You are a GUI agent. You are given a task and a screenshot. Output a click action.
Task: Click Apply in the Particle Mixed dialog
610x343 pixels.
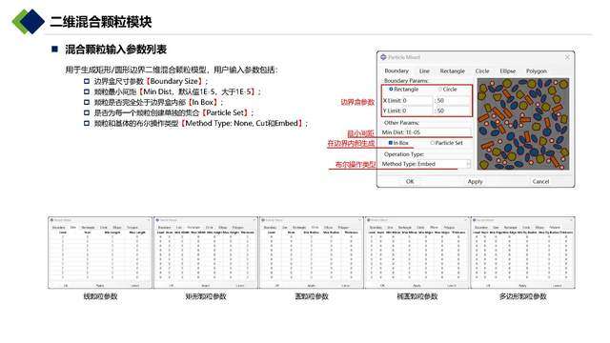click(475, 182)
